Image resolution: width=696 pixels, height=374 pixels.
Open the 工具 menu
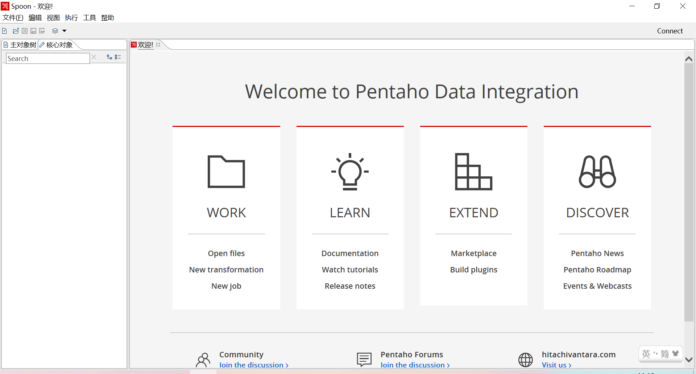(x=89, y=18)
